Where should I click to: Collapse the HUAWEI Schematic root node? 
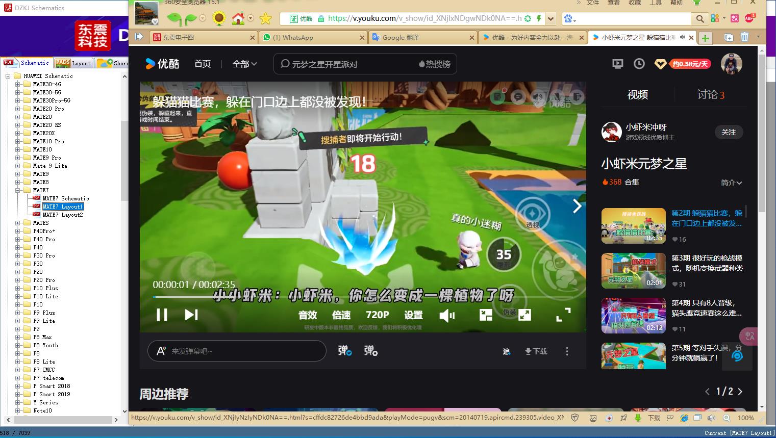pos(8,76)
